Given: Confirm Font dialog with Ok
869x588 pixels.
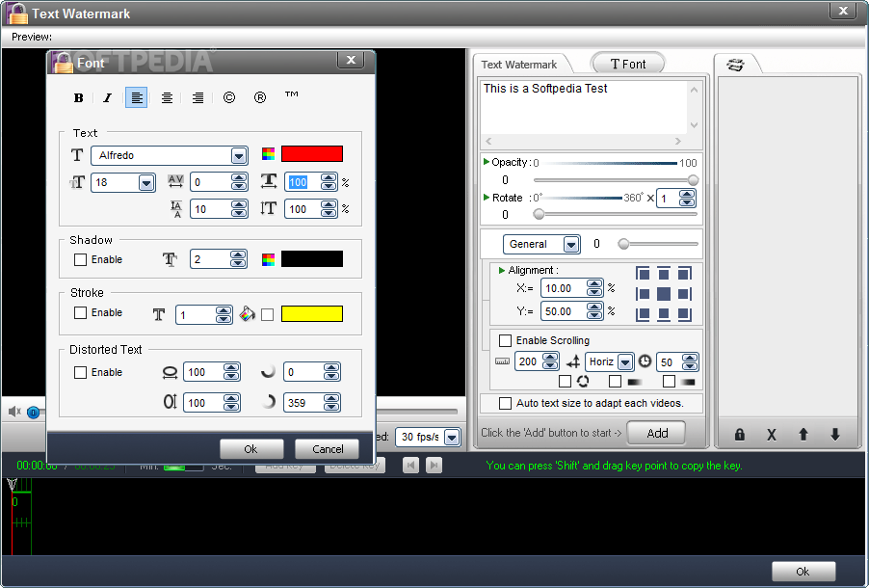Looking at the screenshot, I should (251, 449).
